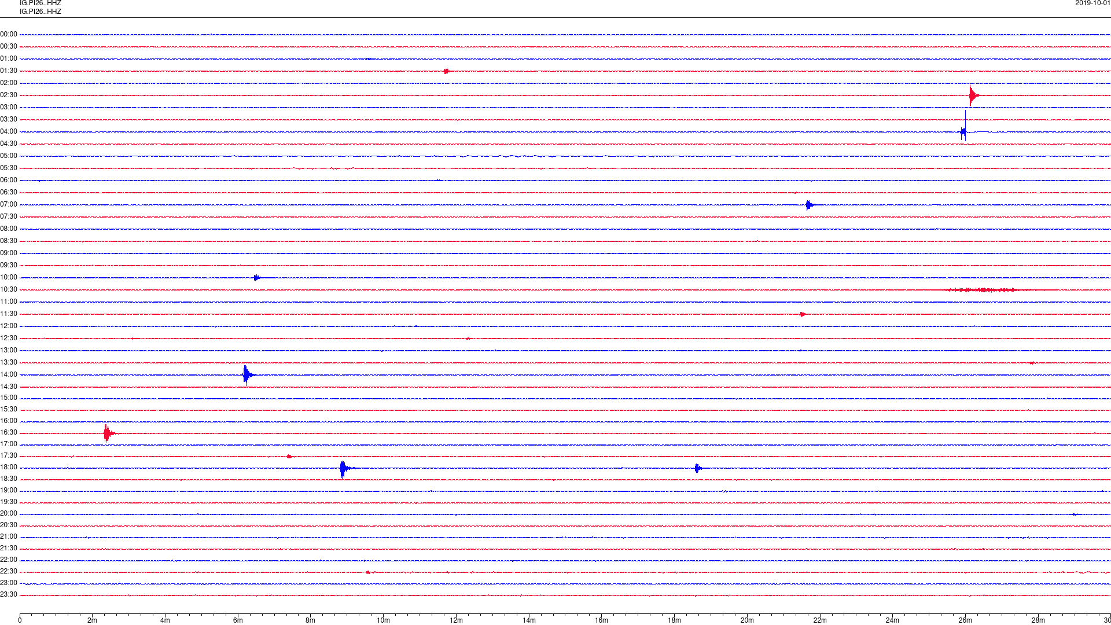Click the red event on the 01:30 trace
The height and width of the screenshot is (625, 1111).
point(447,71)
